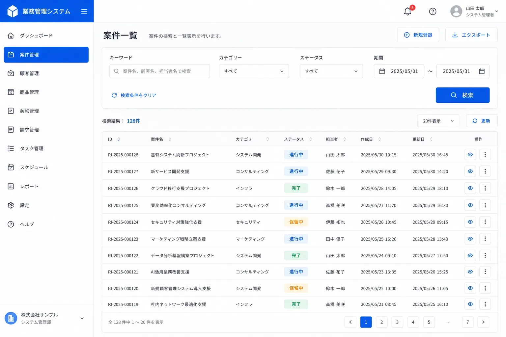
Task: Open the カテゴリー dropdown
Action: pos(254,71)
